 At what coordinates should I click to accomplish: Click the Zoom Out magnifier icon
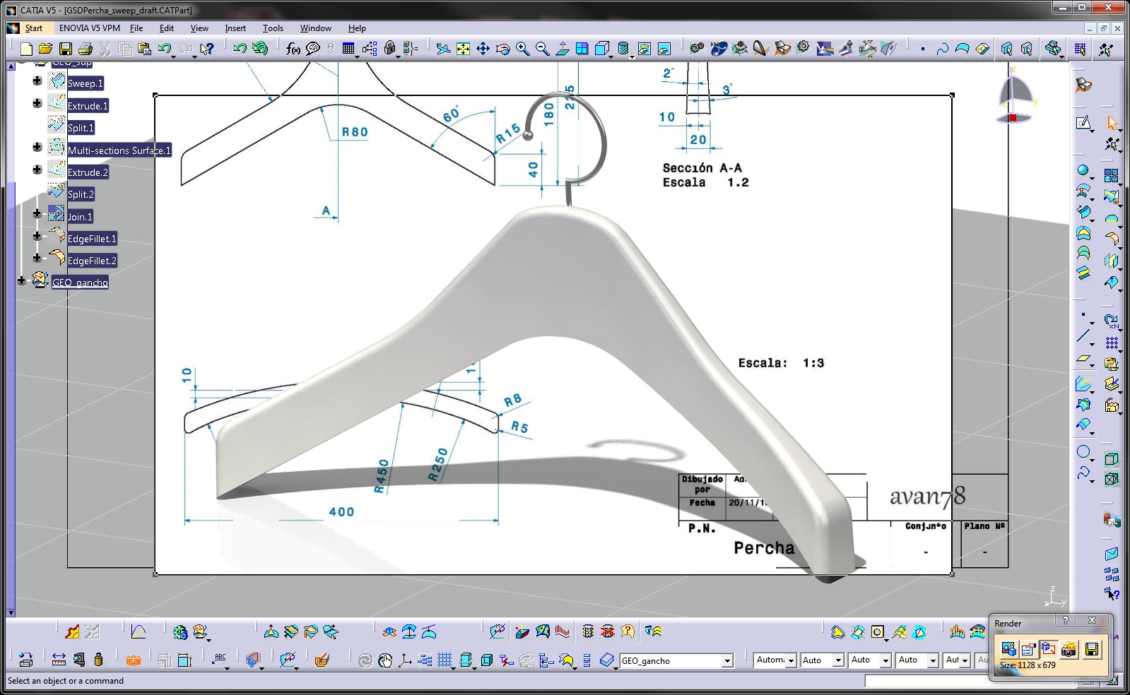(542, 49)
